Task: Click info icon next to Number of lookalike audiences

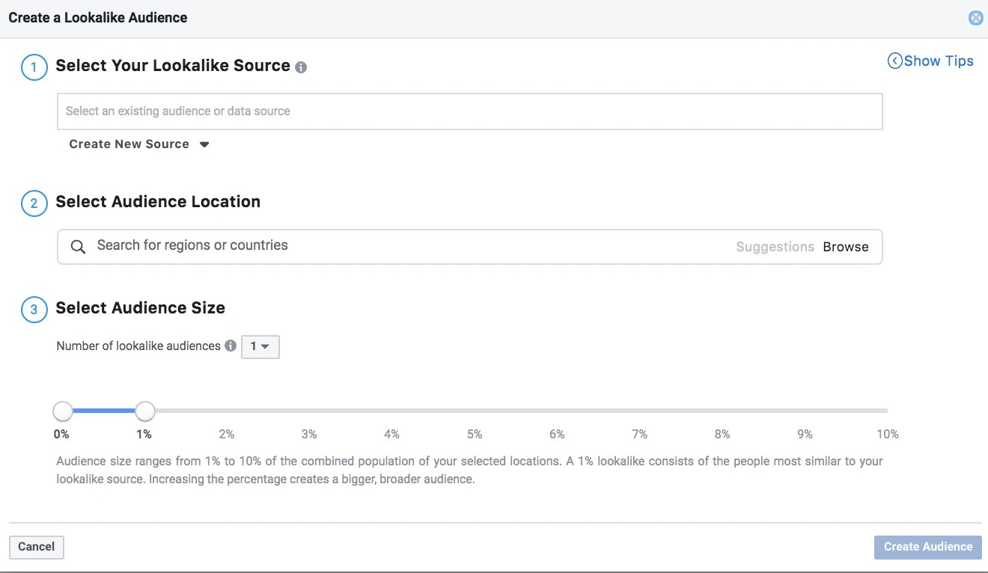Action: (x=231, y=346)
